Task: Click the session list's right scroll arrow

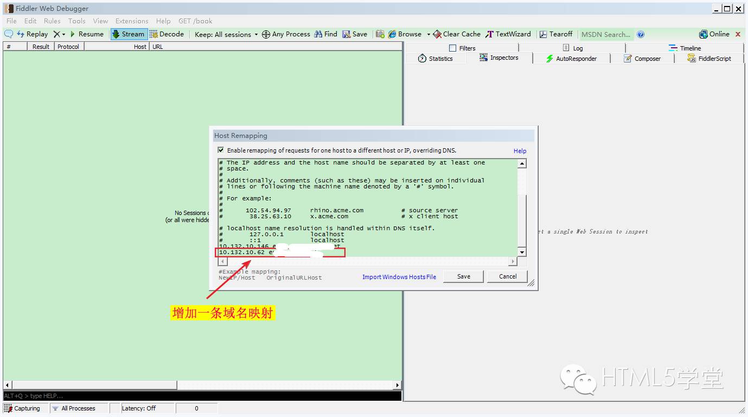Action: [398, 385]
